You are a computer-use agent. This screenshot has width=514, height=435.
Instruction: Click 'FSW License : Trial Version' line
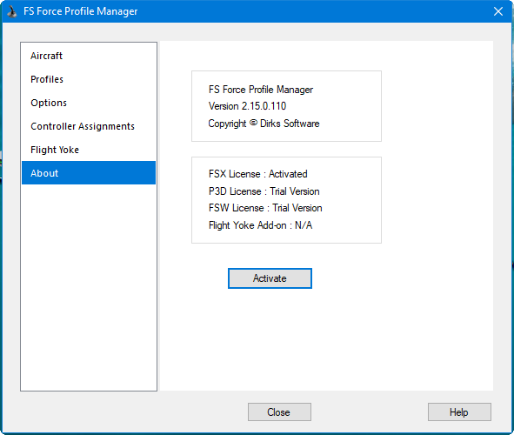265,208
